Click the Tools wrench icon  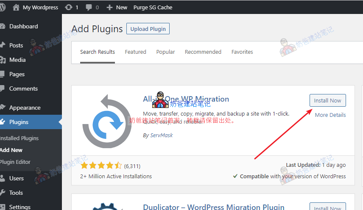(x=2, y=193)
